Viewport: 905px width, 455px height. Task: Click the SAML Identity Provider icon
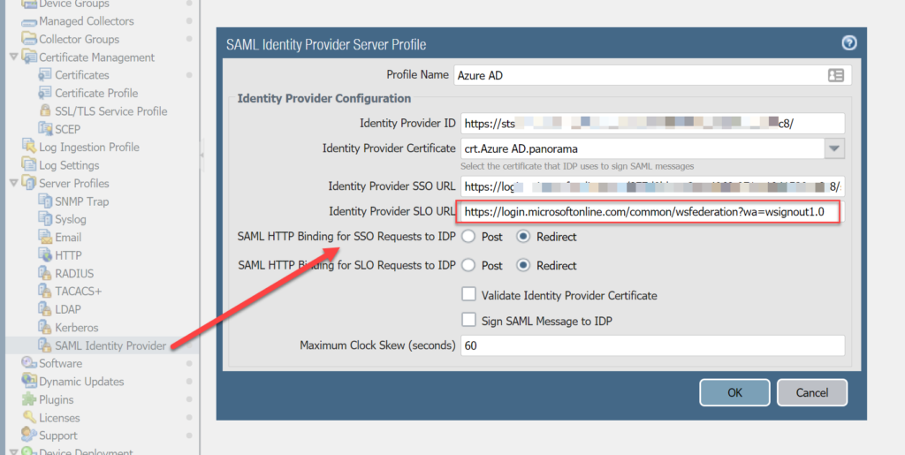[x=45, y=345]
